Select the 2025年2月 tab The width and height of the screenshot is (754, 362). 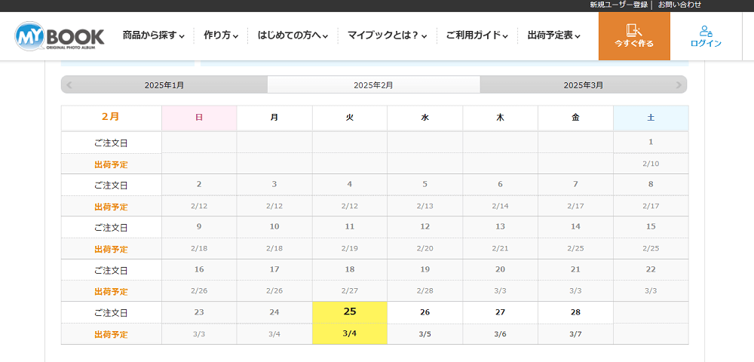pos(374,85)
